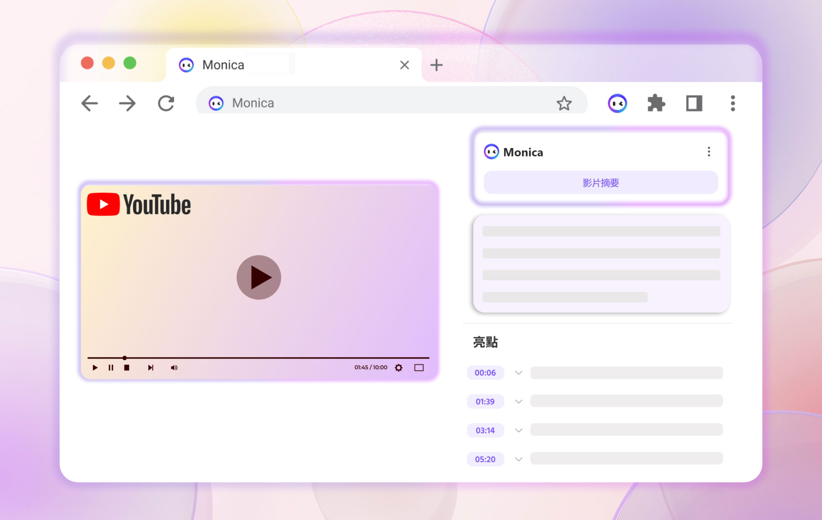The height and width of the screenshot is (520, 822).
Task: Expand the 00:06 highlight chevron
Action: tap(518, 373)
